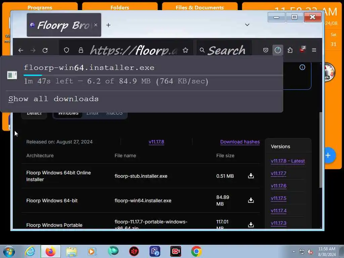Select version v11.17.3

pos(278,223)
